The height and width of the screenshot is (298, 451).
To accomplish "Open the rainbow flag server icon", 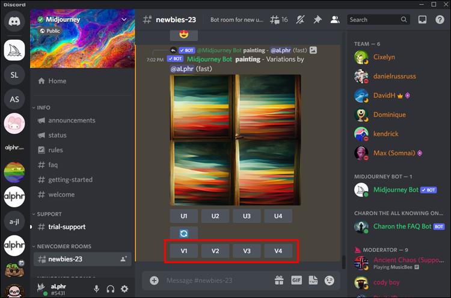I will pyautogui.click(x=14, y=172).
